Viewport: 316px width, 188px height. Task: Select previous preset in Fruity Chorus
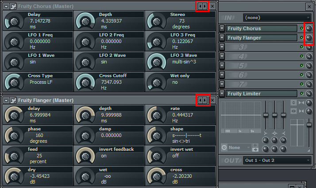point(200,6)
